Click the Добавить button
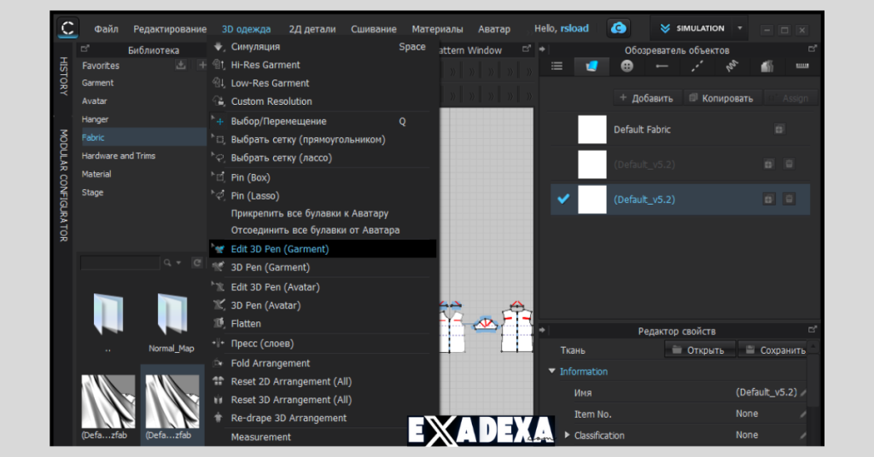 coord(645,98)
